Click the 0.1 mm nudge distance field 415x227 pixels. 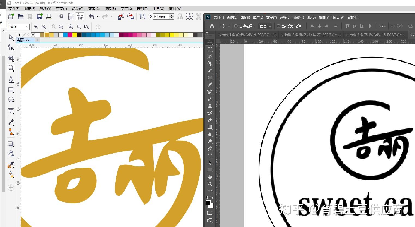pos(161,17)
